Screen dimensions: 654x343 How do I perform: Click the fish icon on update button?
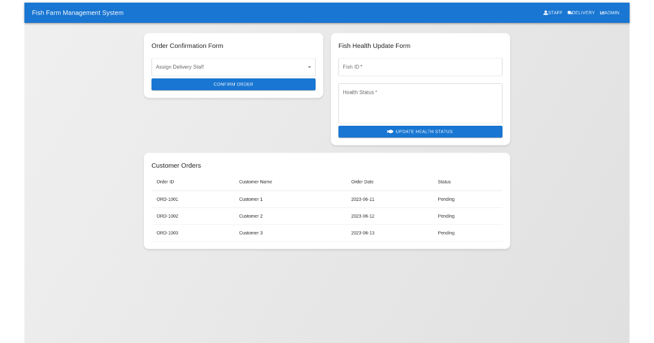(x=390, y=132)
